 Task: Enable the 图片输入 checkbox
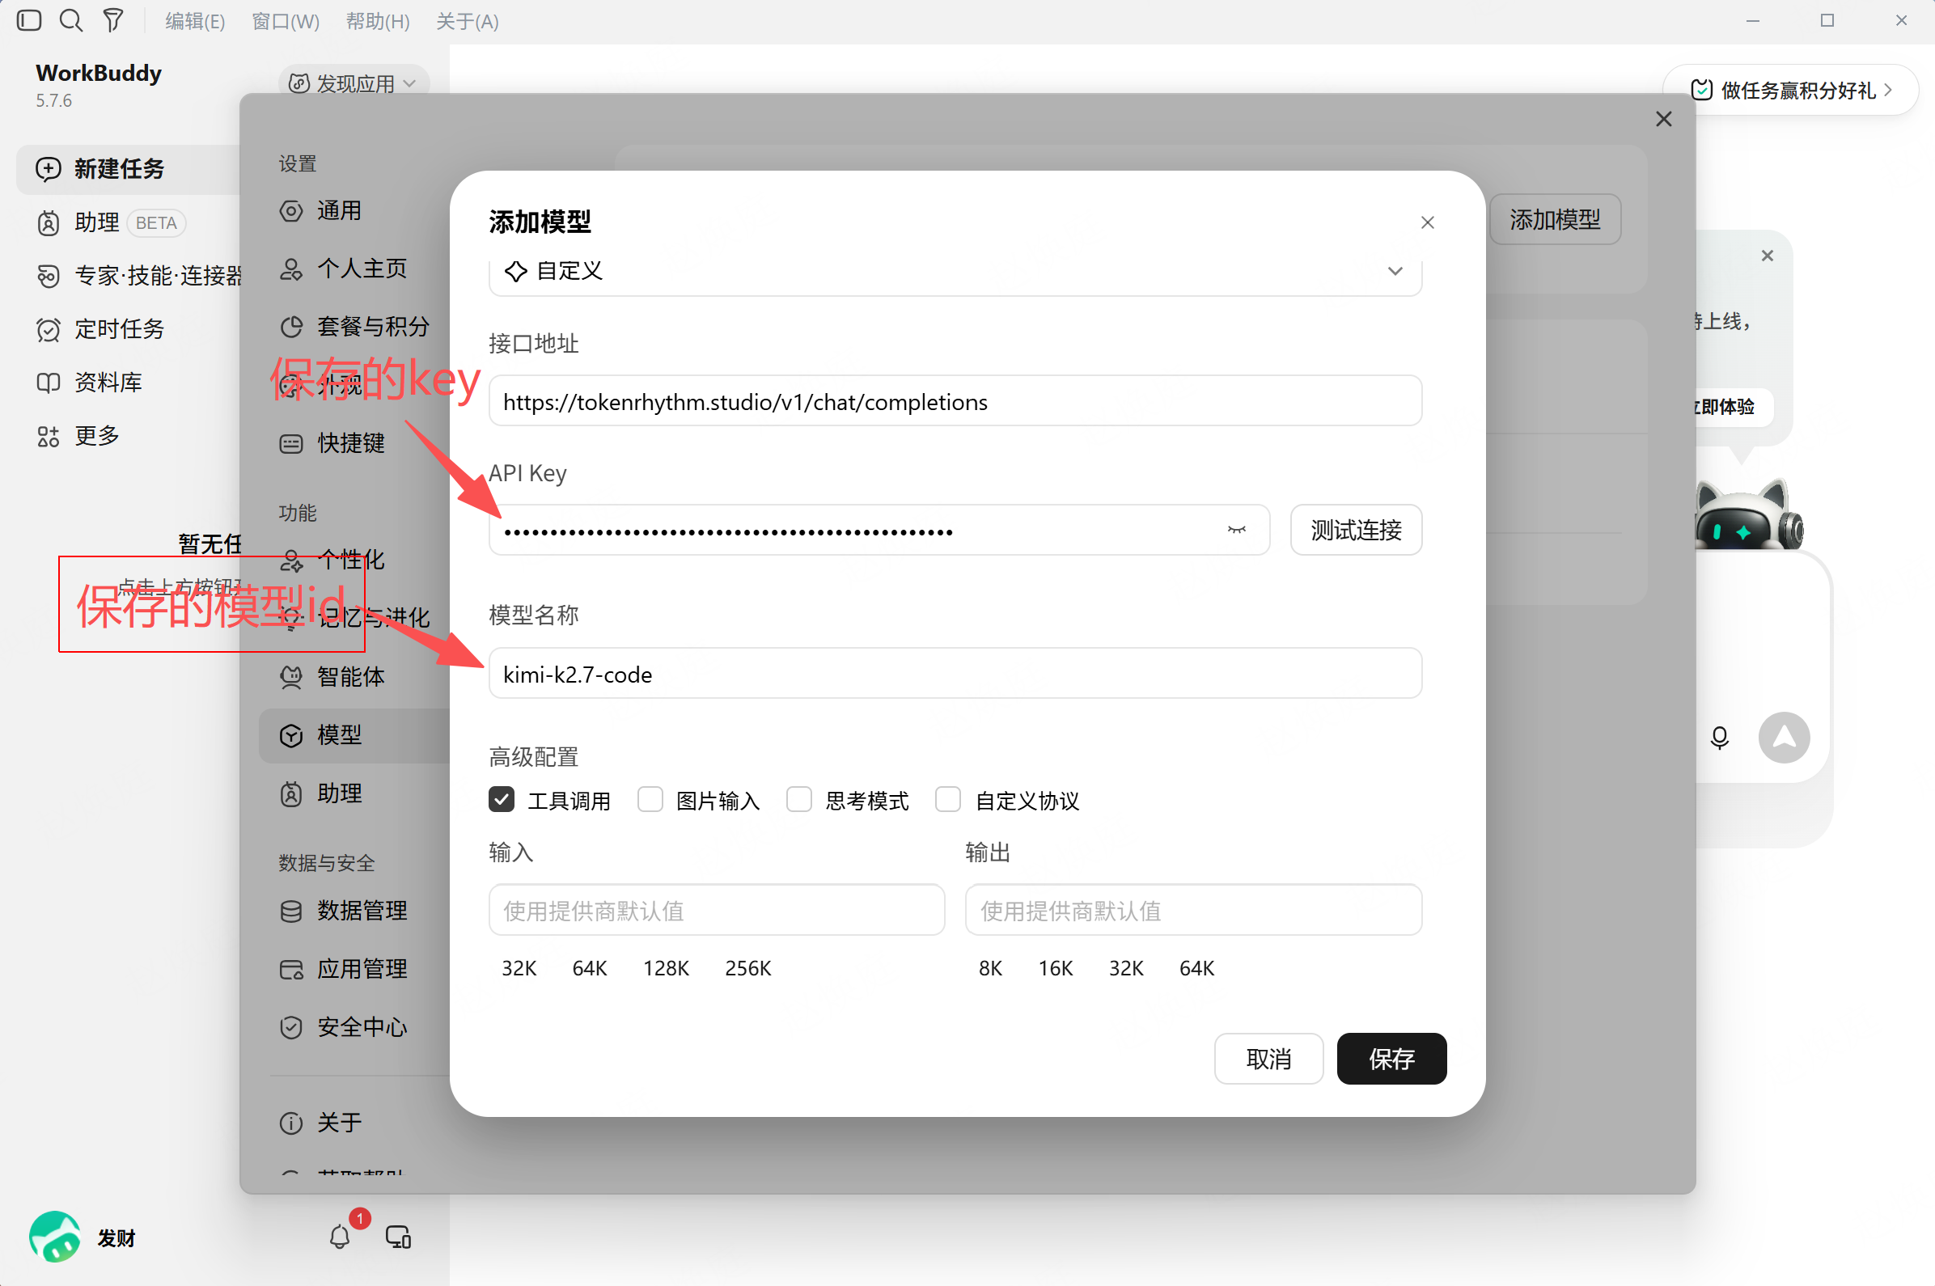(650, 800)
